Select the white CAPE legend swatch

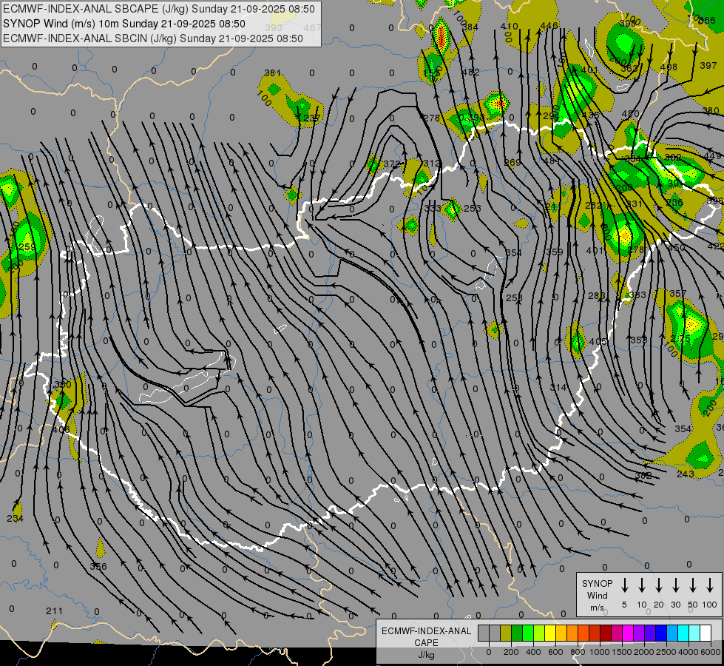coord(705,633)
